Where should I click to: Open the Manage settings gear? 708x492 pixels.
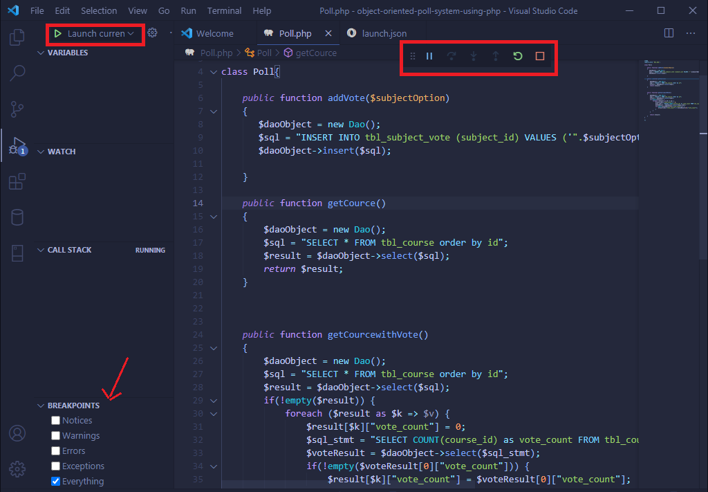[17, 468]
